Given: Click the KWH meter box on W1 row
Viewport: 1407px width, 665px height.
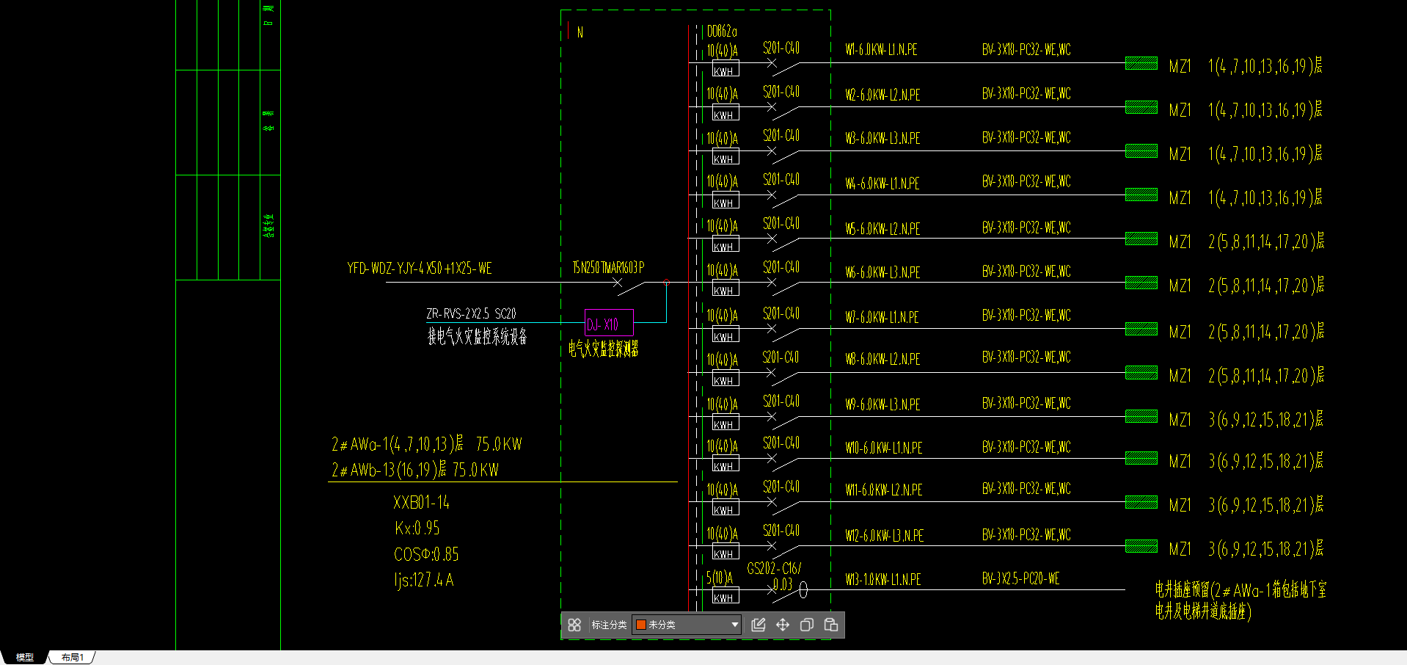Looking at the screenshot, I should (726, 70).
